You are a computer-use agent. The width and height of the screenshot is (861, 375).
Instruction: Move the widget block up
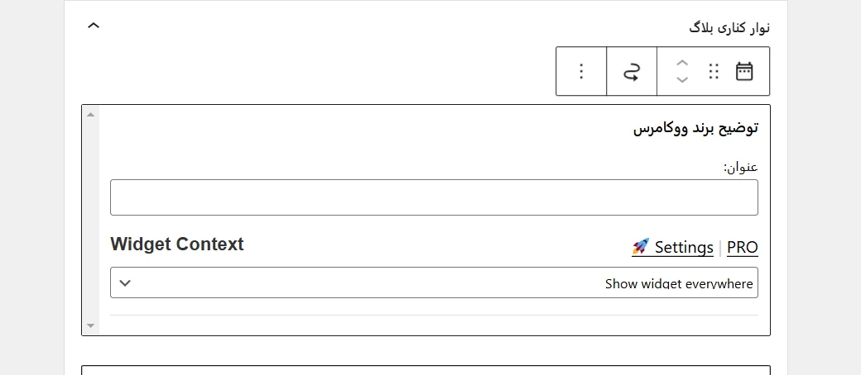click(682, 63)
